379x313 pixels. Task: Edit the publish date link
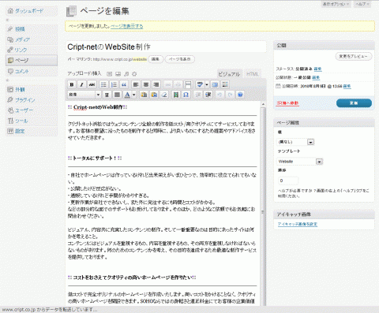point(347,86)
